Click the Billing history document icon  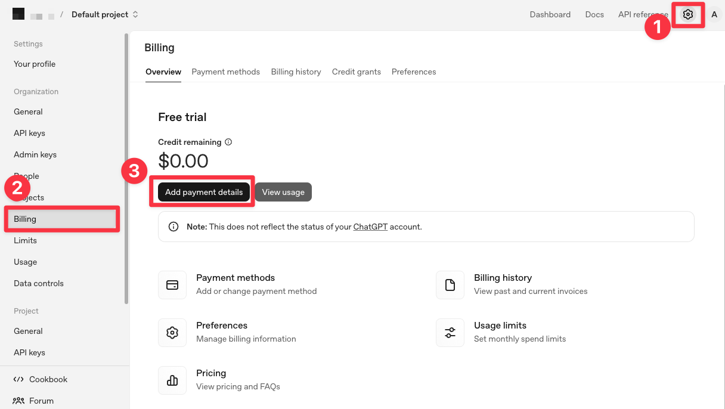tap(450, 284)
